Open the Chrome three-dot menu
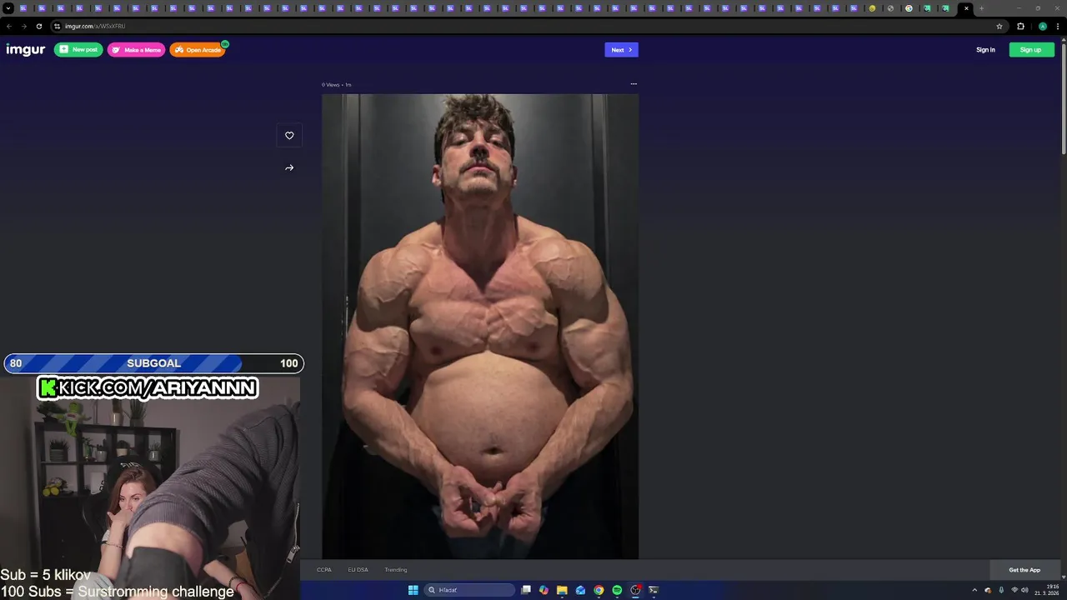This screenshot has height=600, width=1067. 1059,26
